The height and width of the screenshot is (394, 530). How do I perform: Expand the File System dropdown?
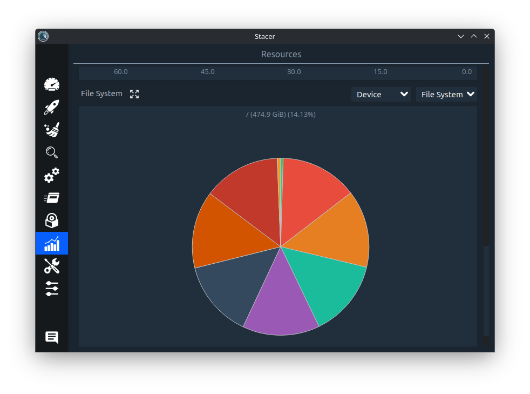(446, 94)
